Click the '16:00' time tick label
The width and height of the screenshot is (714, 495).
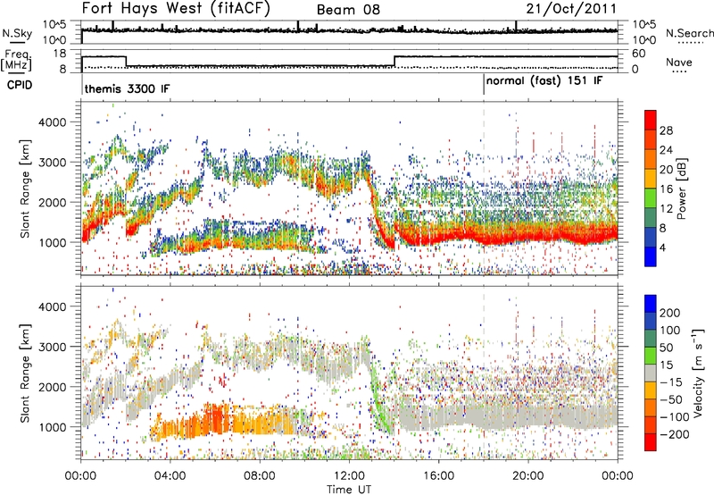click(438, 476)
